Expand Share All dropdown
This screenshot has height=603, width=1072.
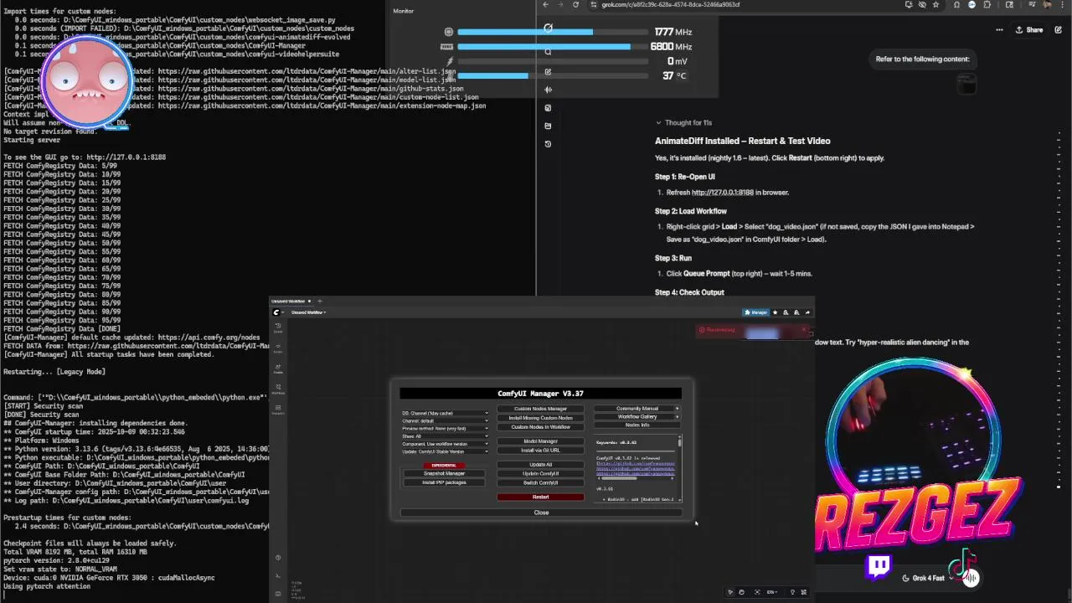446,436
